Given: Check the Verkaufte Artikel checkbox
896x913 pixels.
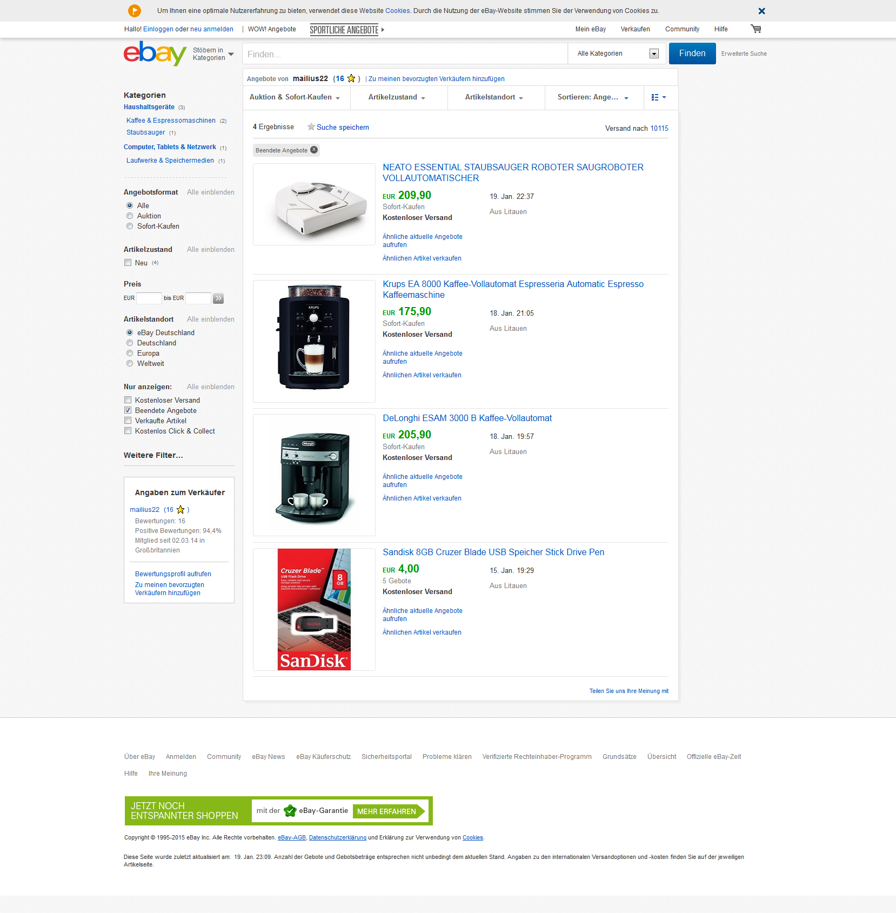Looking at the screenshot, I should [x=128, y=421].
